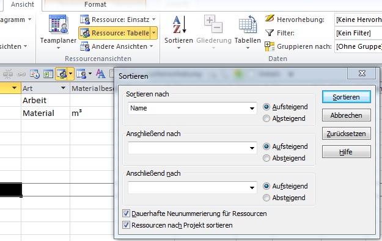This screenshot has height=241, width=382.
Task: Expand the Ressource: Tabelle dropdown arrow
Action: (154, 33)
